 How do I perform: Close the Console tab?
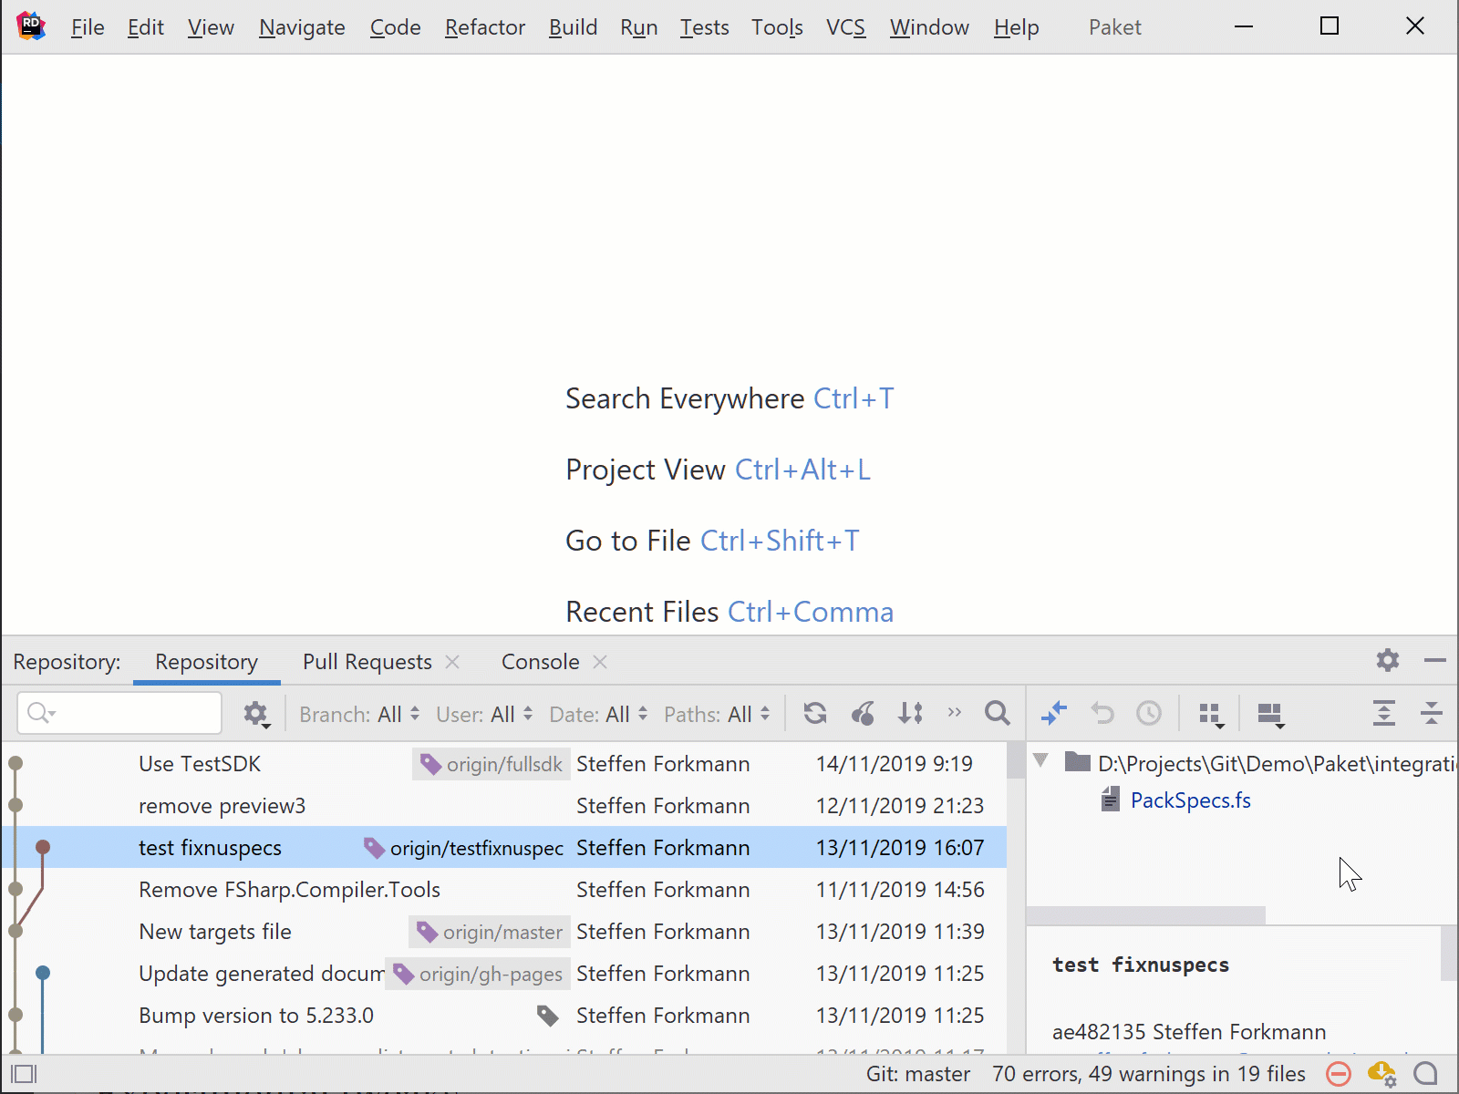tap(600, 662)
